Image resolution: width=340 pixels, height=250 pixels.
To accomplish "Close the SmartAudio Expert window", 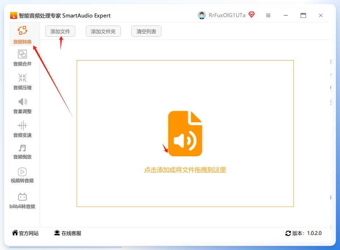I will pyautogui.click(x=321, y=15).
